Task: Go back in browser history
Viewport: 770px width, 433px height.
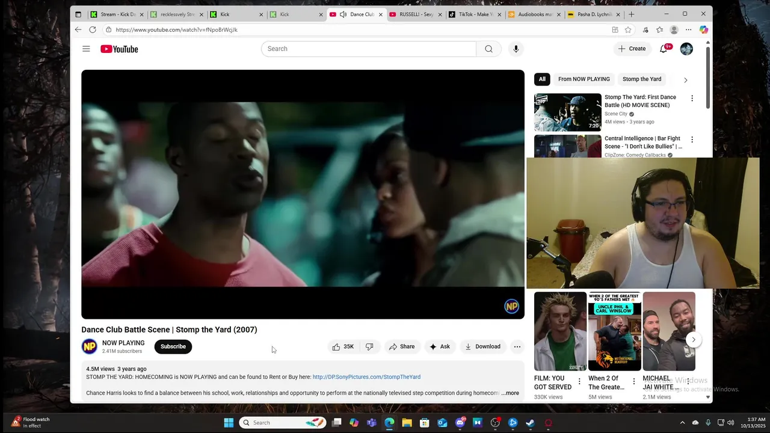Action: [78, 29]
